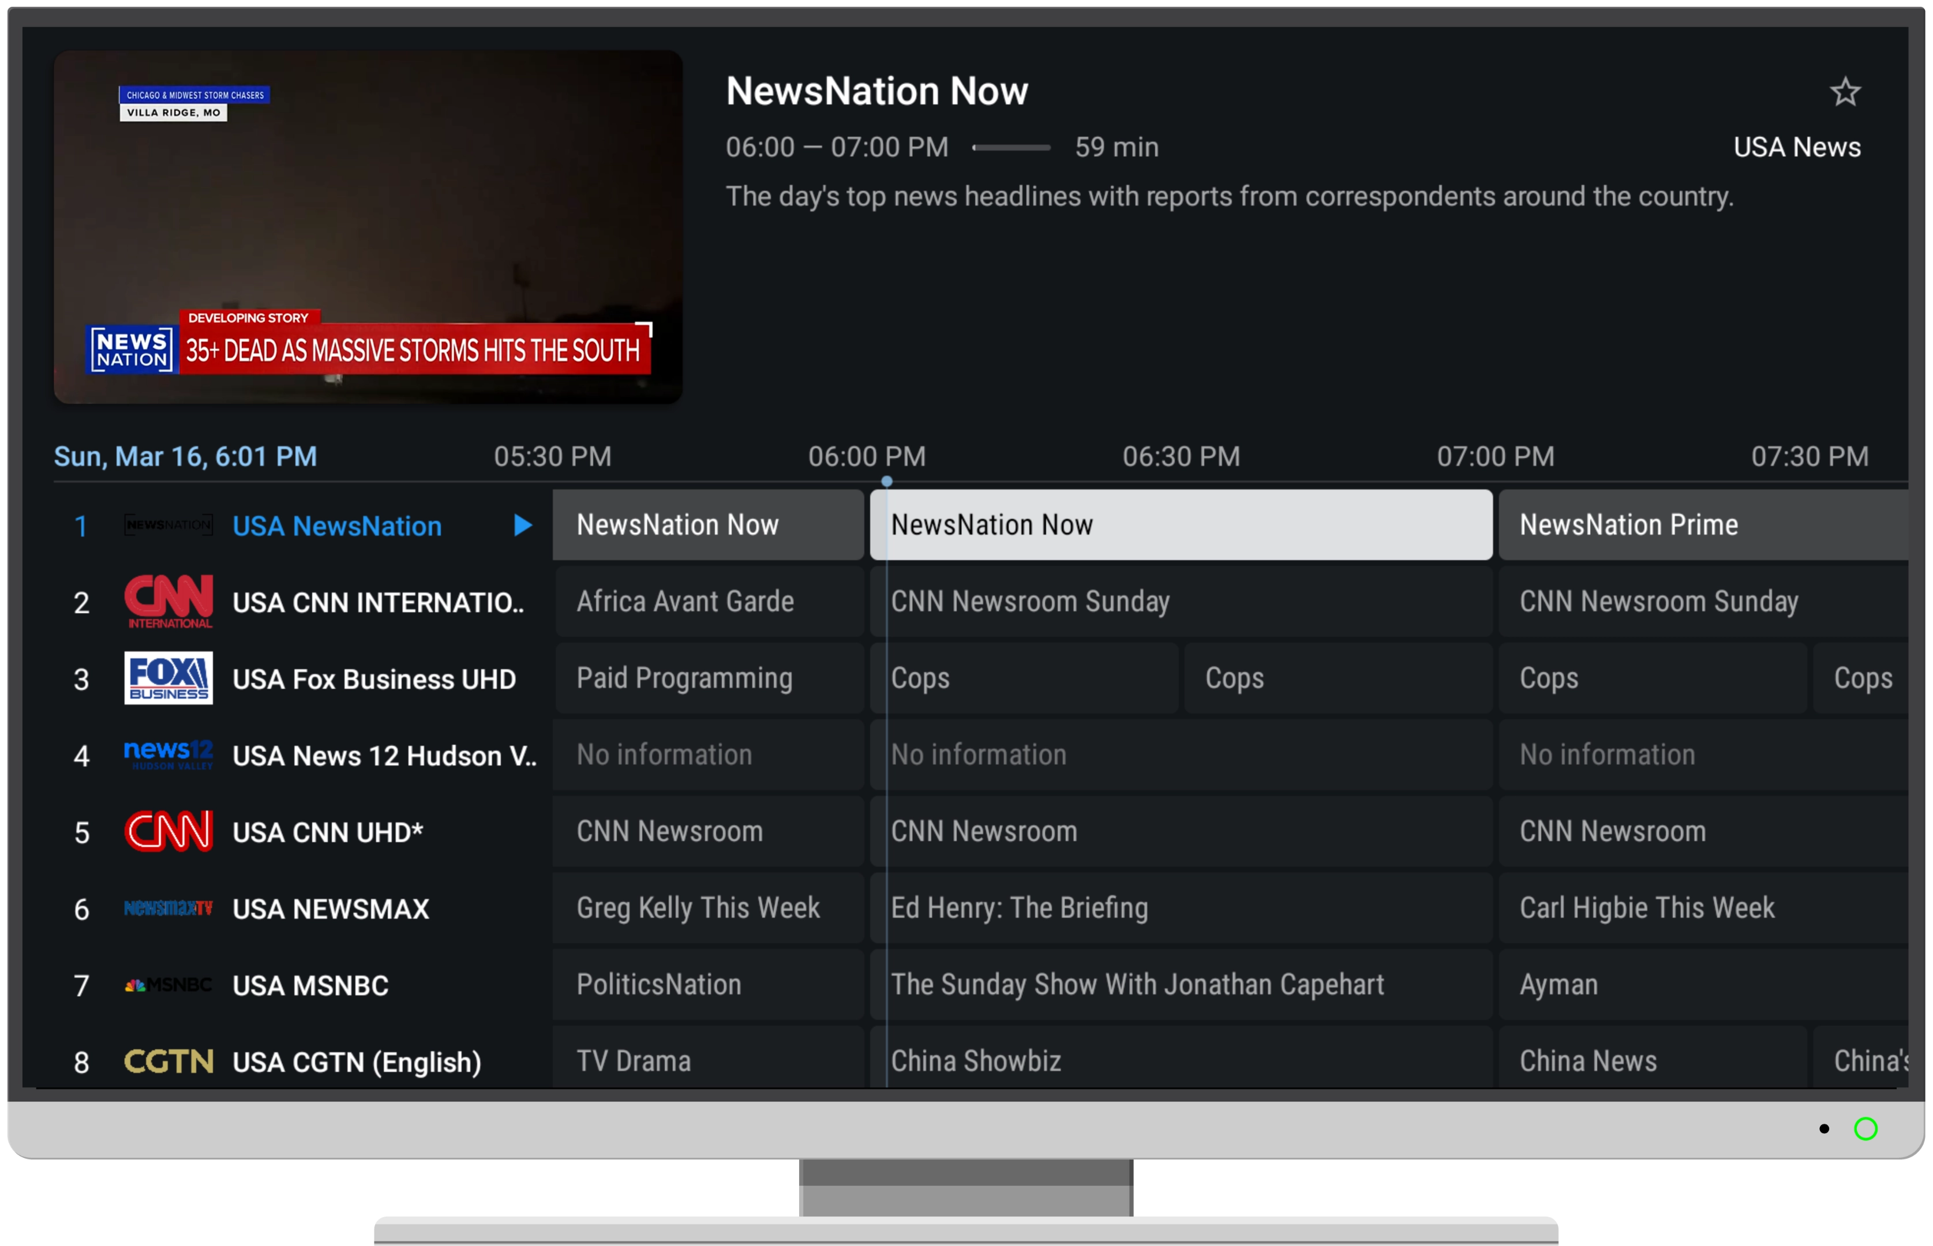Open the live video preview thumbnail

click(368, 227)
